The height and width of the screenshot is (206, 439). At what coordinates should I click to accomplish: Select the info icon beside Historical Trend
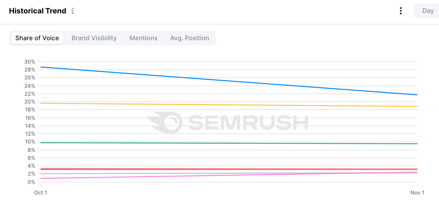click(x=73, y=11)
